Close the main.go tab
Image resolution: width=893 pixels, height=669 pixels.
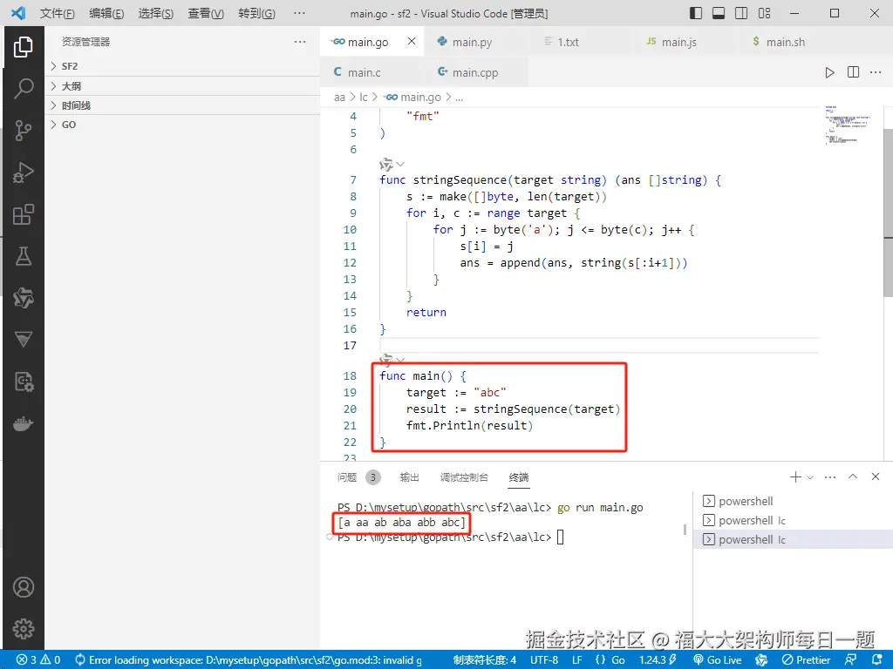[412, 42]
